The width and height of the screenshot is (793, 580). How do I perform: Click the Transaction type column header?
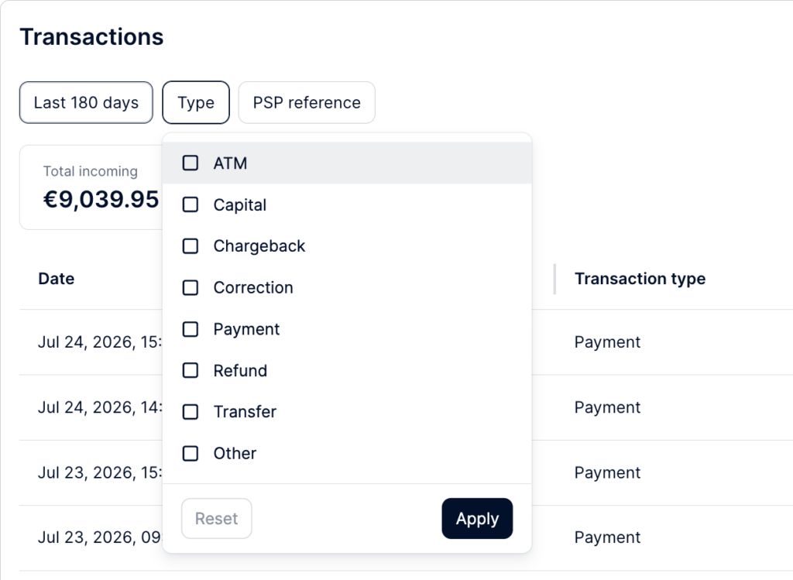coord(640,279)
